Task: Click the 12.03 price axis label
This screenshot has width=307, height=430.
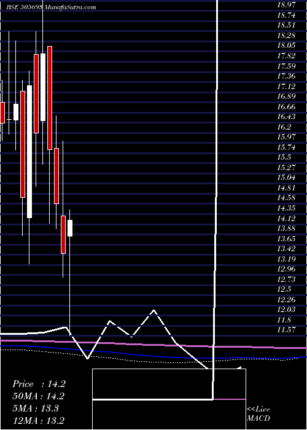Action: click(x=286, y=310)
